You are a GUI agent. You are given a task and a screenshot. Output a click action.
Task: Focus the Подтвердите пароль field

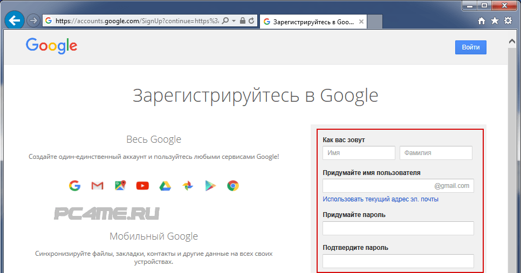coord(398,261)
